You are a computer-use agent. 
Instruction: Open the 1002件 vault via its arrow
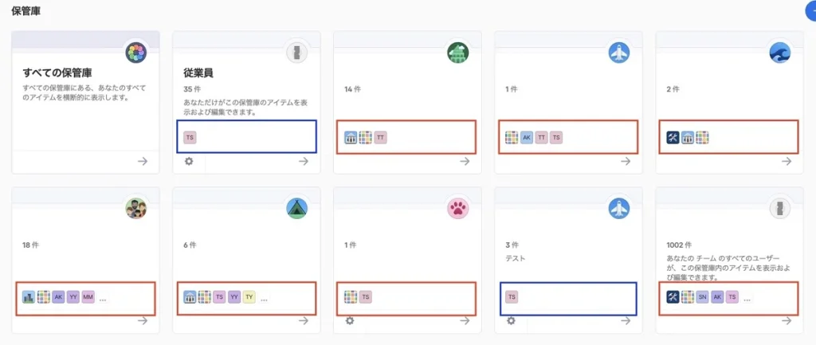pyautogui.click(x=787, y=320)
